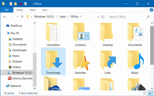Open the Customize Quick Access Toolbar dropdown
This screenshot has height=96, width=154.
(30, 4)
